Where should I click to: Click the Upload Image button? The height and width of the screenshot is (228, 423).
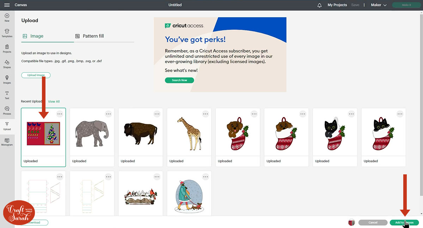pyautogui.click(x=36, y=75)
